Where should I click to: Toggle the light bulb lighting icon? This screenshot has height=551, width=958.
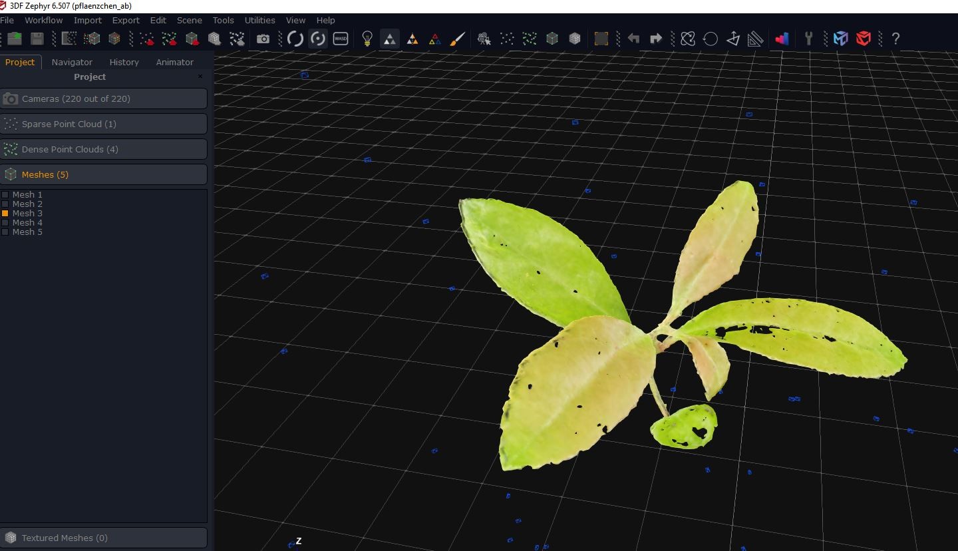coord(367,39)
